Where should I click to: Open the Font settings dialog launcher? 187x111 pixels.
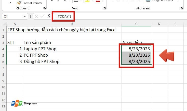pyautogui.click(x=105, y=8)
